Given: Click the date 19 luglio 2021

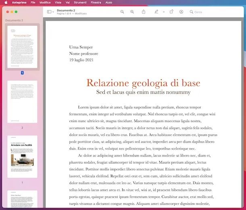Looking at the screenshot, I should point(81,60).
